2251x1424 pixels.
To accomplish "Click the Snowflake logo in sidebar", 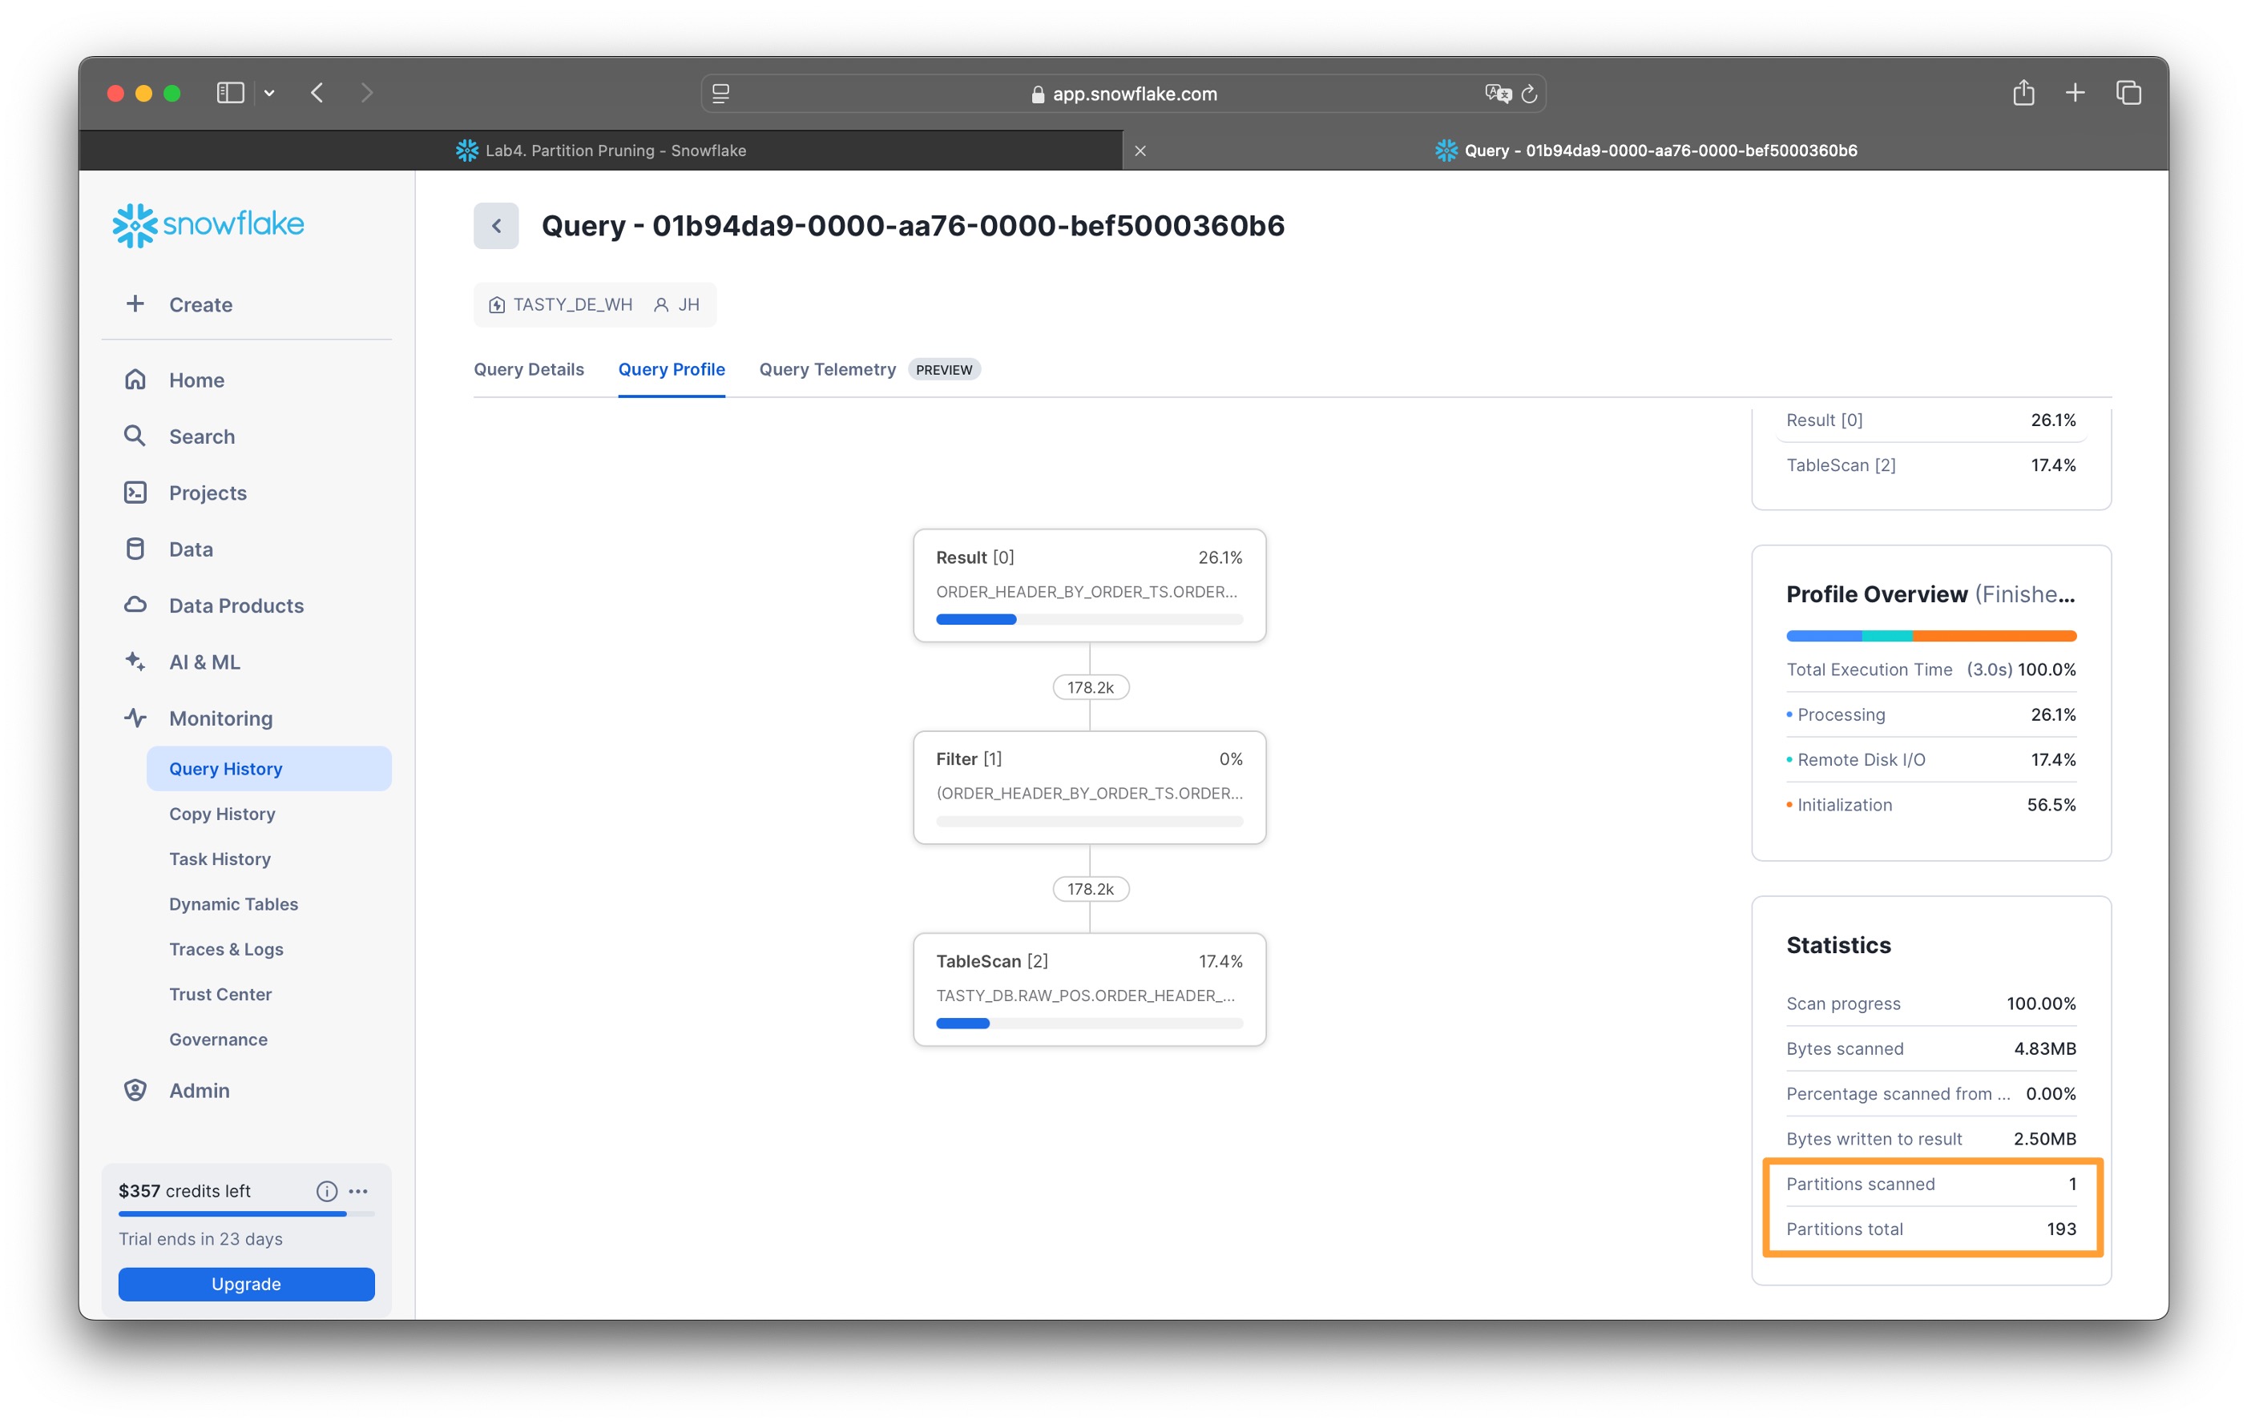I will tap(208, 224).
